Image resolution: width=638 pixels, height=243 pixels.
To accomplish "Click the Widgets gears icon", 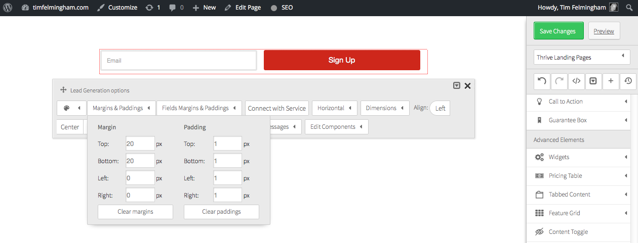I will (x=539, y=157).
